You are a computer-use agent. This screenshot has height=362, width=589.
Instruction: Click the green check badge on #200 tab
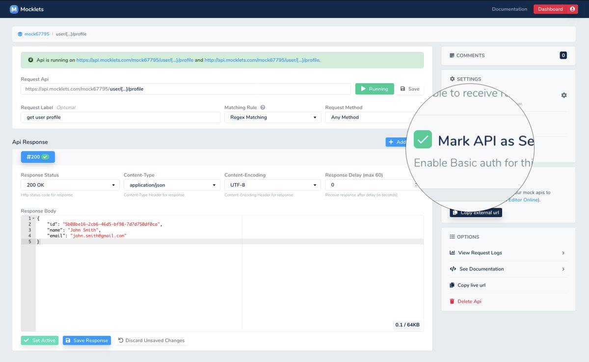[46, 157]
